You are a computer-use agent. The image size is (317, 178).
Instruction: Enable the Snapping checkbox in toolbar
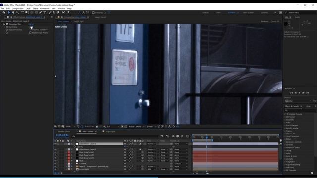[x=93, y=13]
